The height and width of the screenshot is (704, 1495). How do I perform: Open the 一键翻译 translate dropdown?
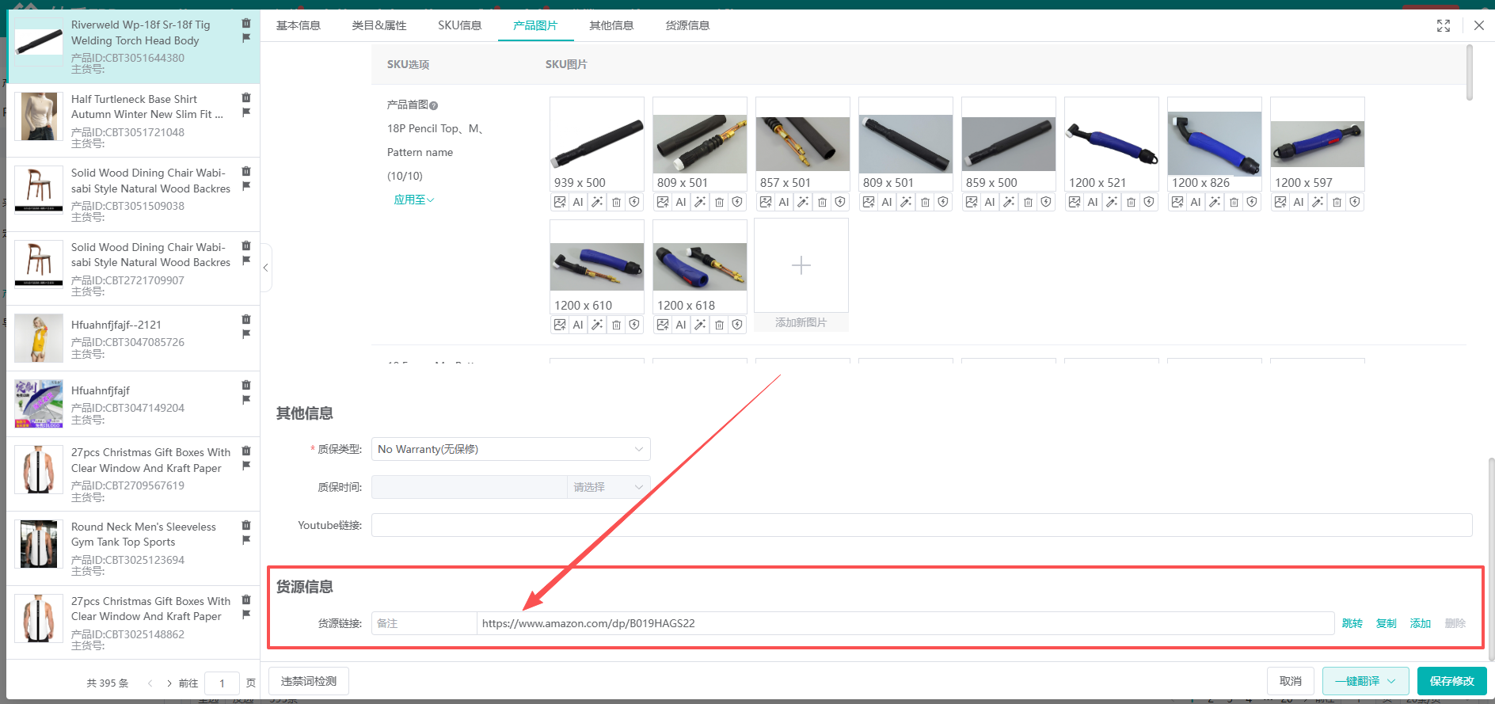(1365, 681)
